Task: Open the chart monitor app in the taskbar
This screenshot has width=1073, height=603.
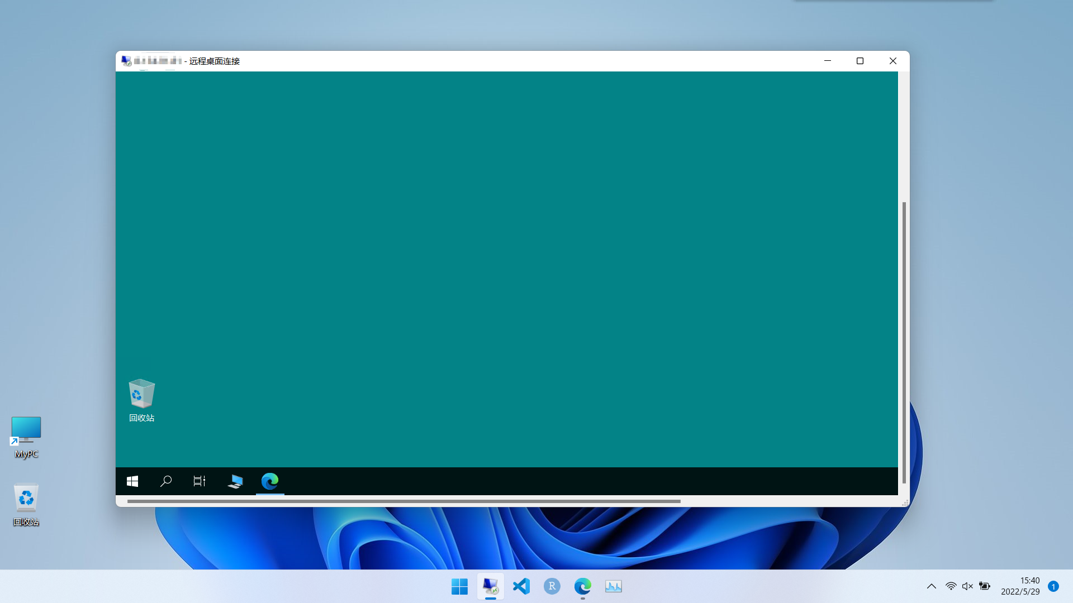Action: pyautogui.click(x=613, y=586)
